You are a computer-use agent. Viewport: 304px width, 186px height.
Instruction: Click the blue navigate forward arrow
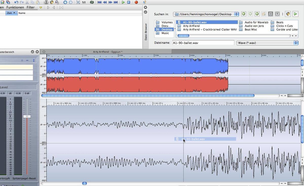tap(71, 2)
